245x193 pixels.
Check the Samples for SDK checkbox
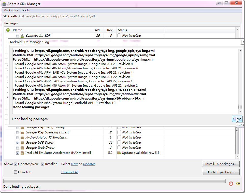tap(17, 36)
